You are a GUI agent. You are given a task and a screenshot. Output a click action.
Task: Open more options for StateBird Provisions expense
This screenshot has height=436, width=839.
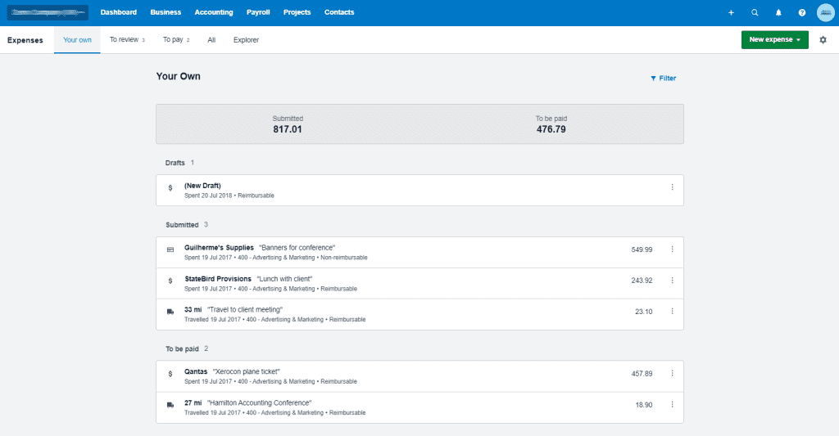[672, 280]
